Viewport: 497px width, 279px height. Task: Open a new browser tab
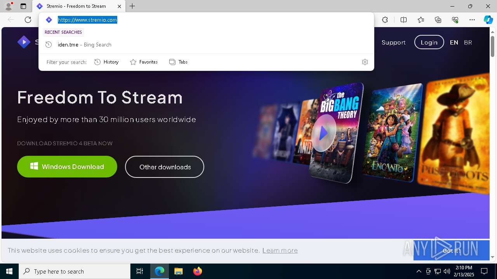tap(132, 6)
